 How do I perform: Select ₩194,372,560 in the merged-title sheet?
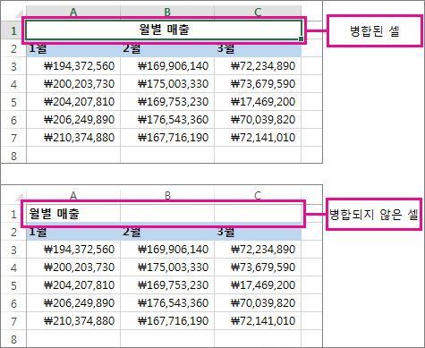pyautogui.click(x=73, y=66)
